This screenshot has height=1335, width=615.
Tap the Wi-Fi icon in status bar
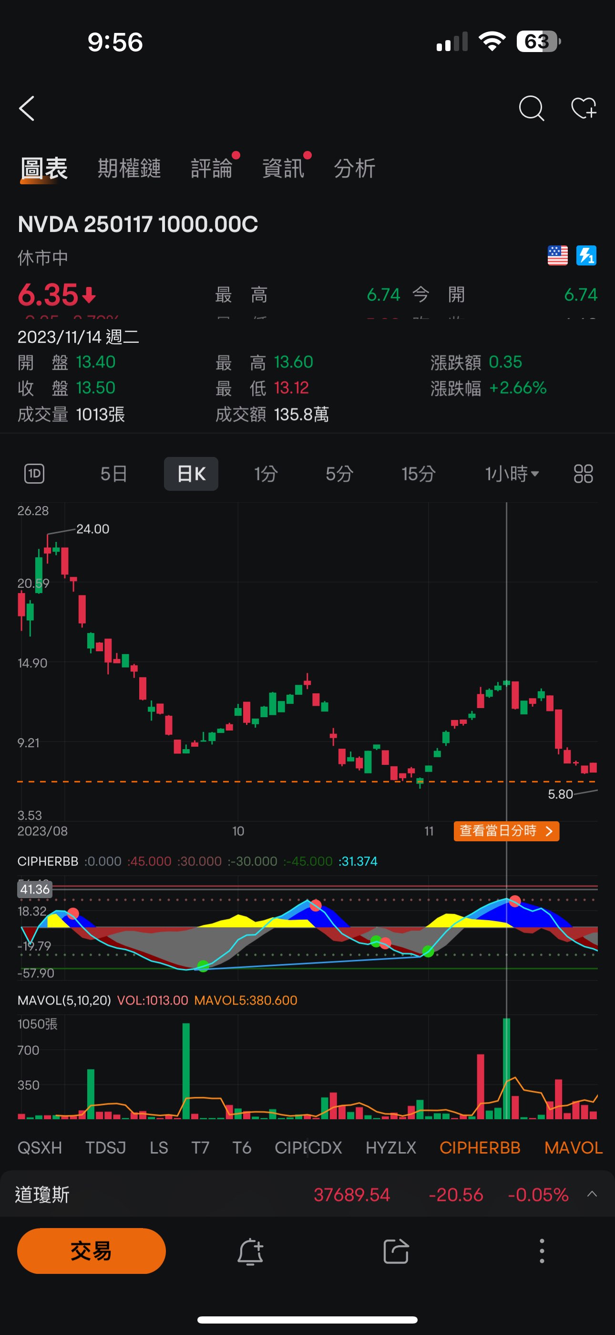(x=492, y=42)
